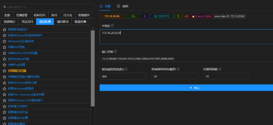Click the module list scrollbar thumb
Screen dimensions: 273x125
[x=93, y=68]
